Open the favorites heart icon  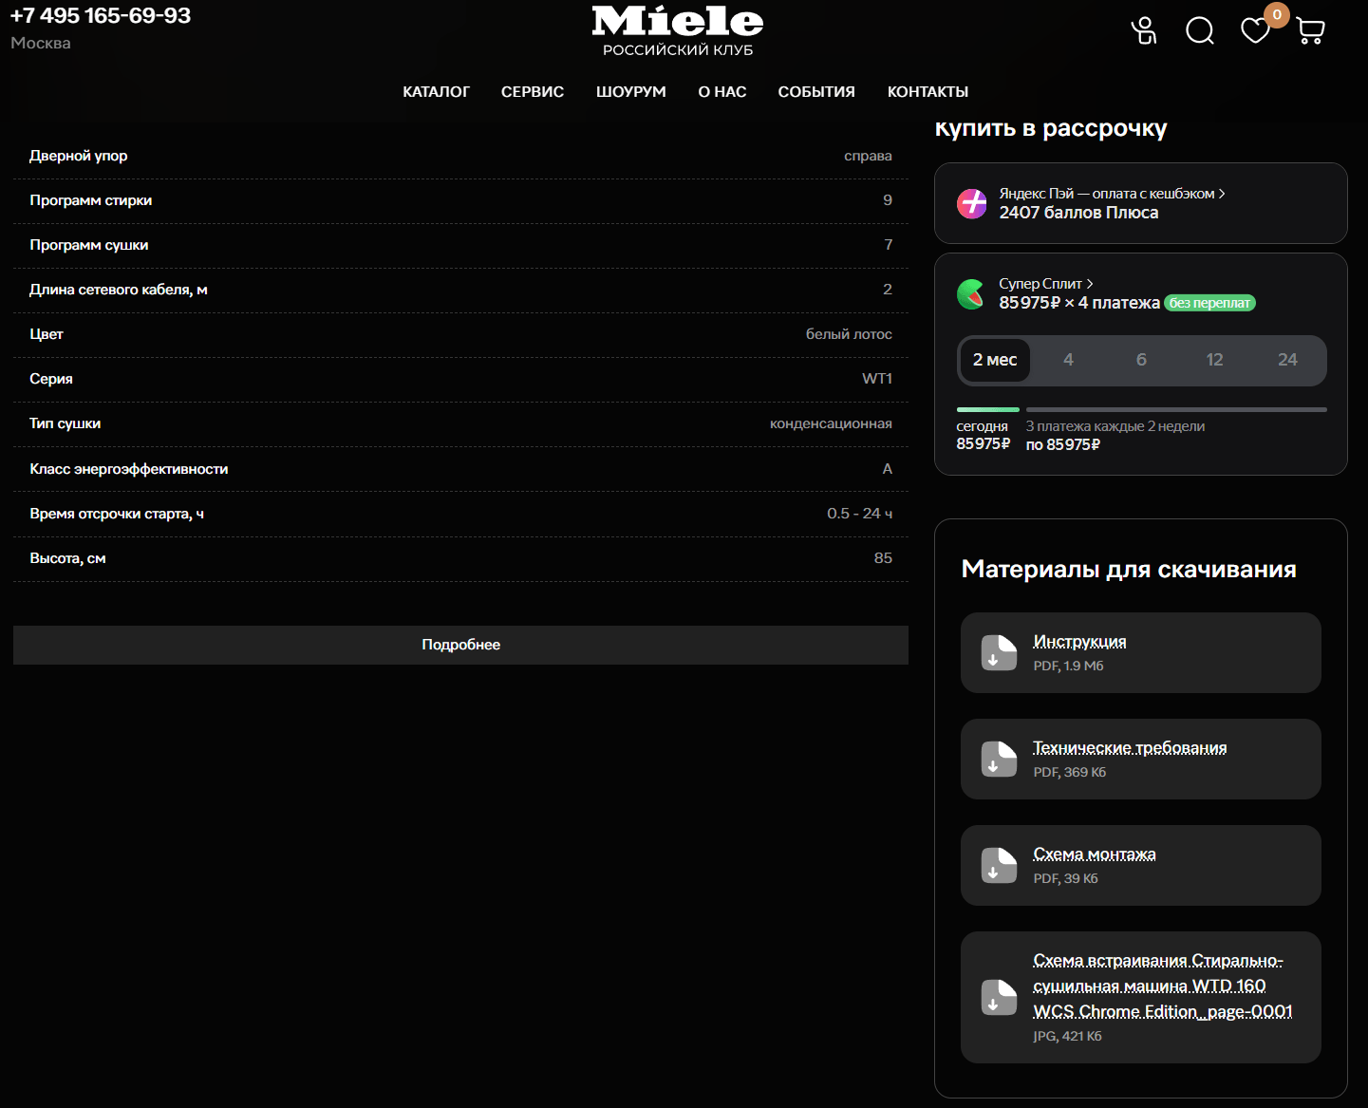click(1255, 30)
